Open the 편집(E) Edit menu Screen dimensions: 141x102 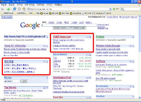tap(12, 5)
